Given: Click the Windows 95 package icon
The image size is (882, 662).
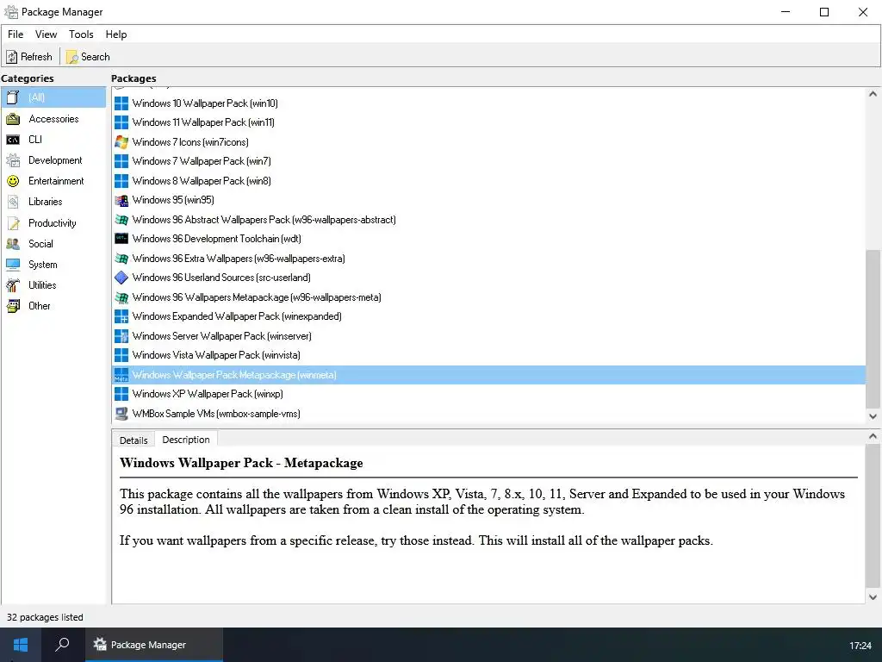Looking at the screenshot, I should (x=121, y=200).
